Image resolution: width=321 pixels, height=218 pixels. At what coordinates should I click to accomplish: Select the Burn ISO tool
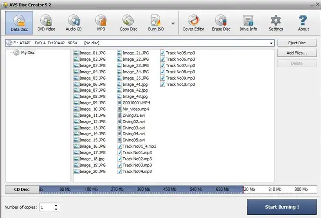[156, 23]
